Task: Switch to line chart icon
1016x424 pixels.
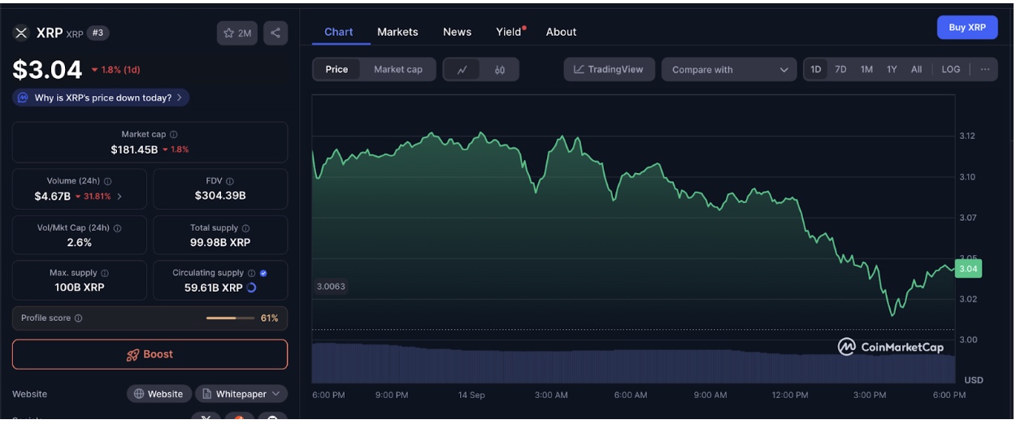Action: click(x=462, y=70)
